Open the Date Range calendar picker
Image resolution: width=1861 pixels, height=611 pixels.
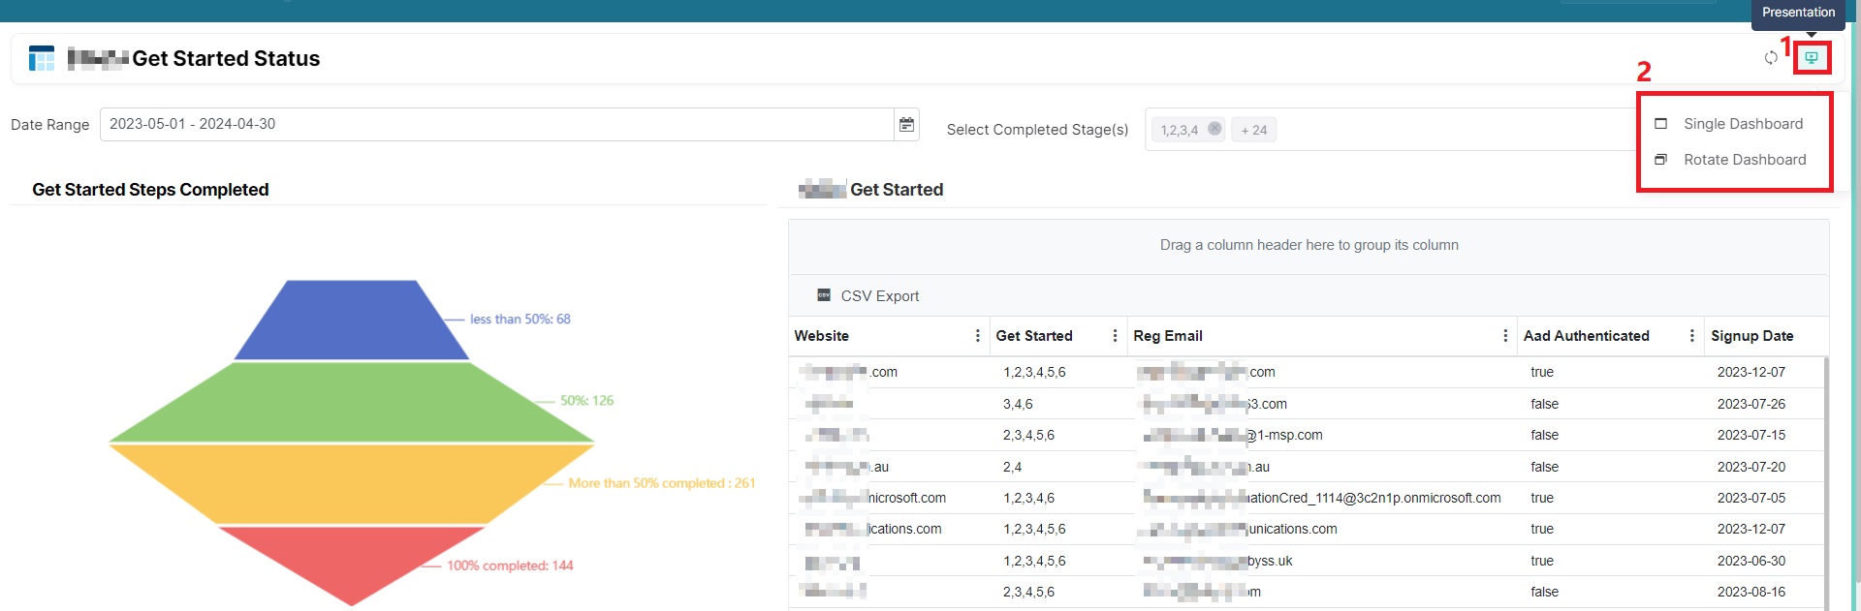pyautogui.click(x=906, y=125)
